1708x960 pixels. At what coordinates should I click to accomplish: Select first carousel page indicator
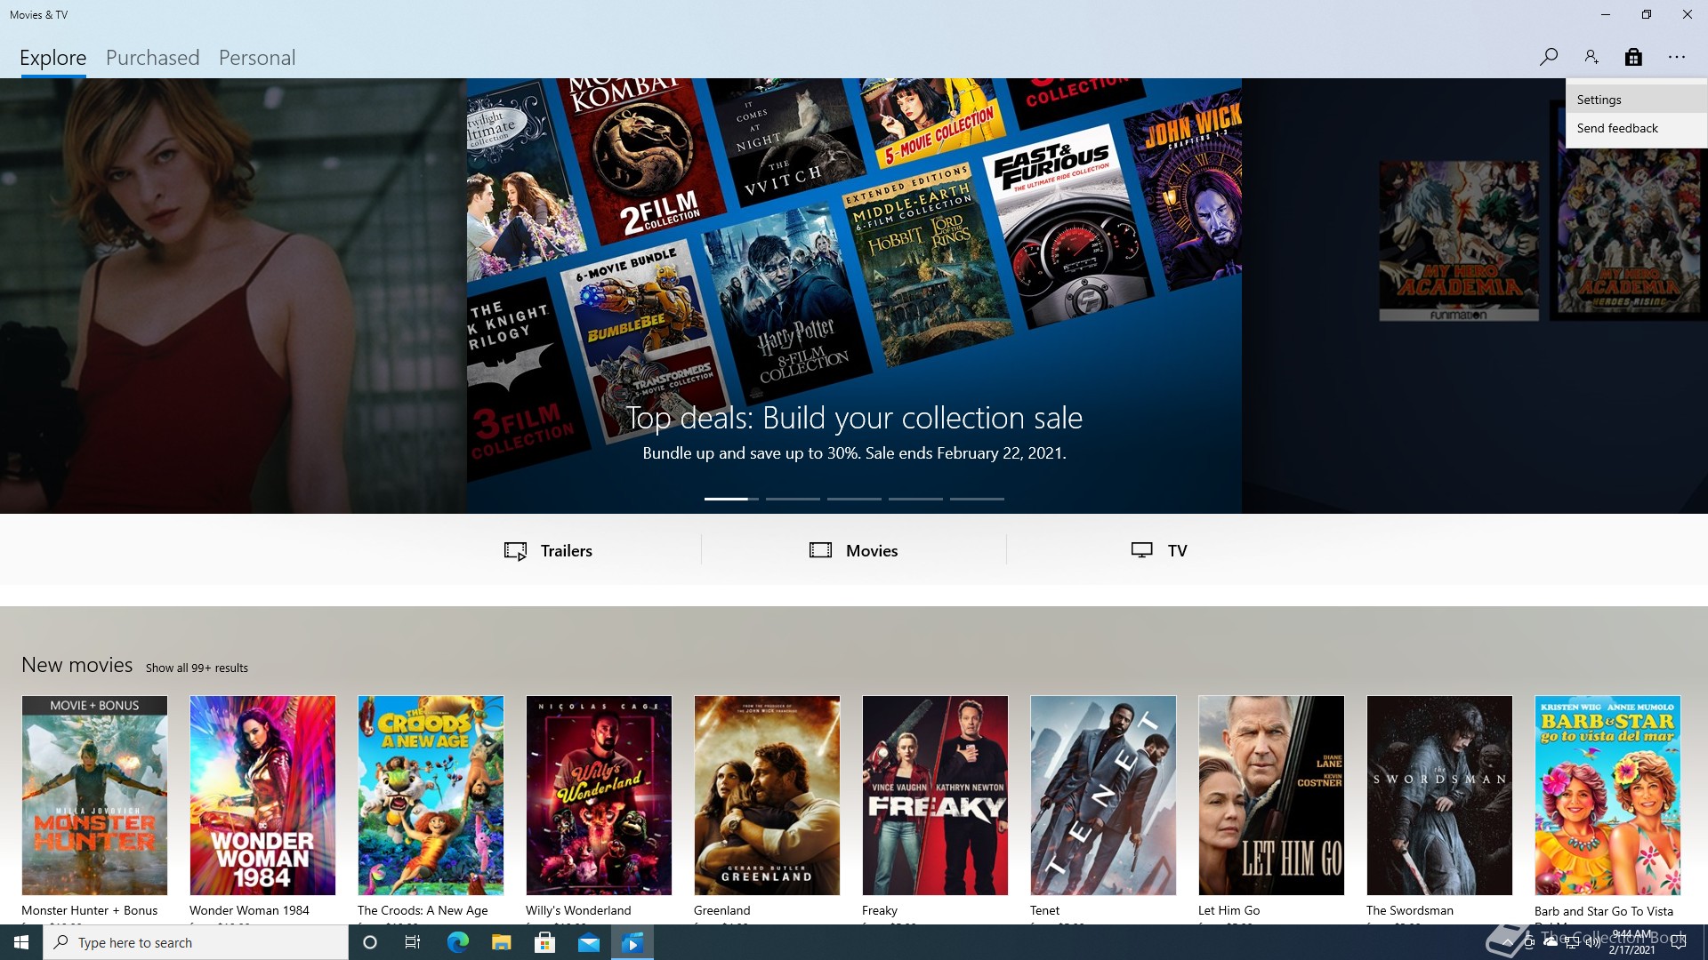[731, 499]
